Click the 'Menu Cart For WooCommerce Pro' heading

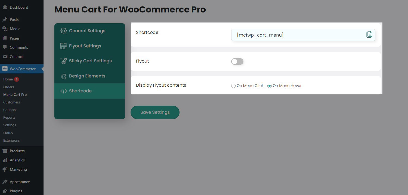[x=130, y=10]
